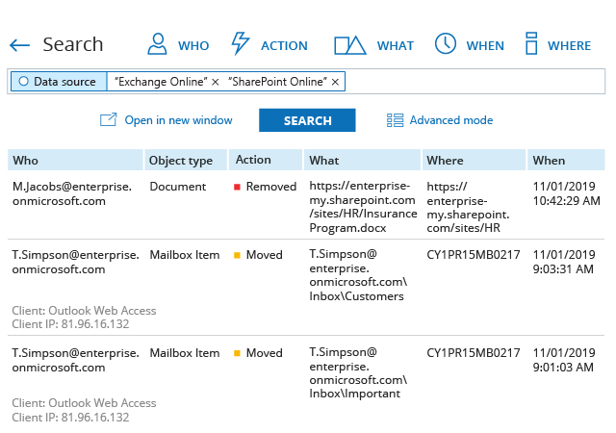Click the WHERE server icon
This screenshot has height=433, width=616.
pos(531,43)
